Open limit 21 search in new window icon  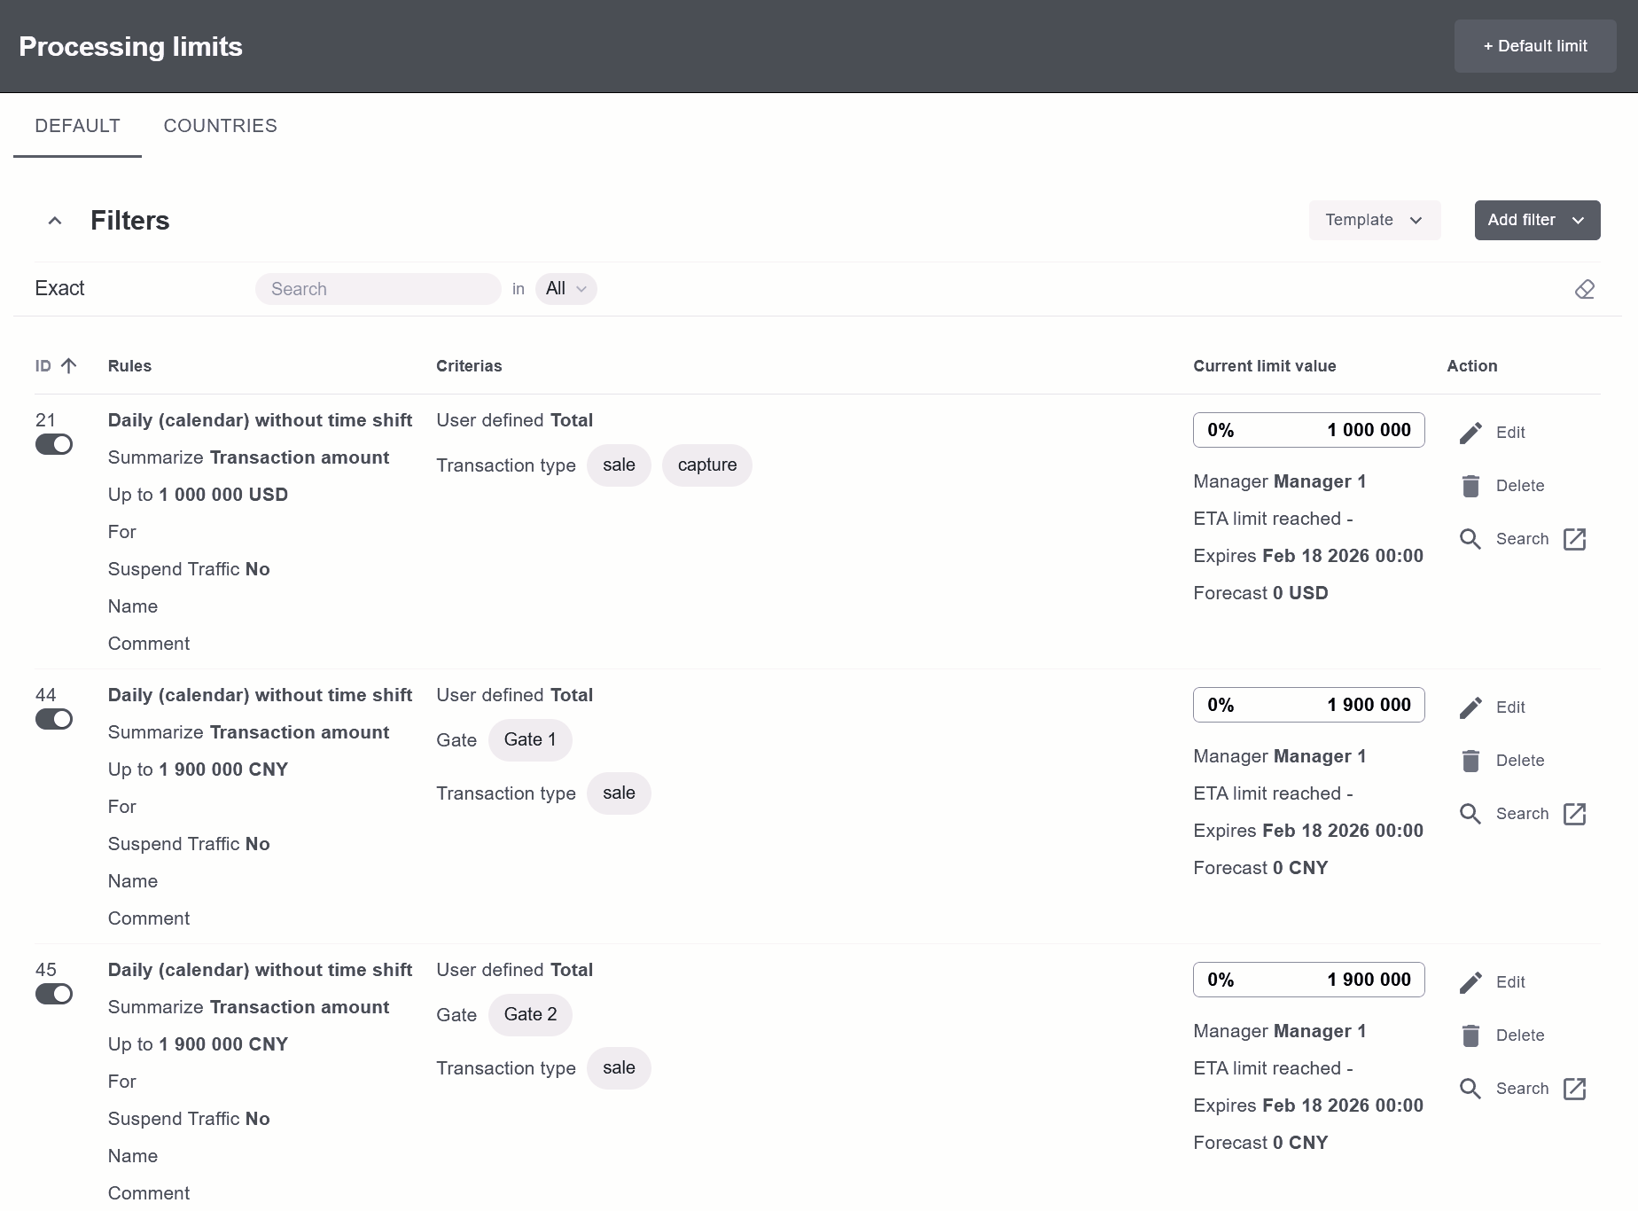[1574, 539]
